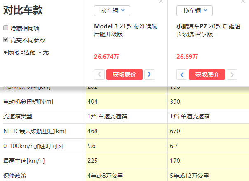Open 小鹏汽车P7 20款 后驱超长续航 title link
The image size is (249, 181).
(208, 30)
